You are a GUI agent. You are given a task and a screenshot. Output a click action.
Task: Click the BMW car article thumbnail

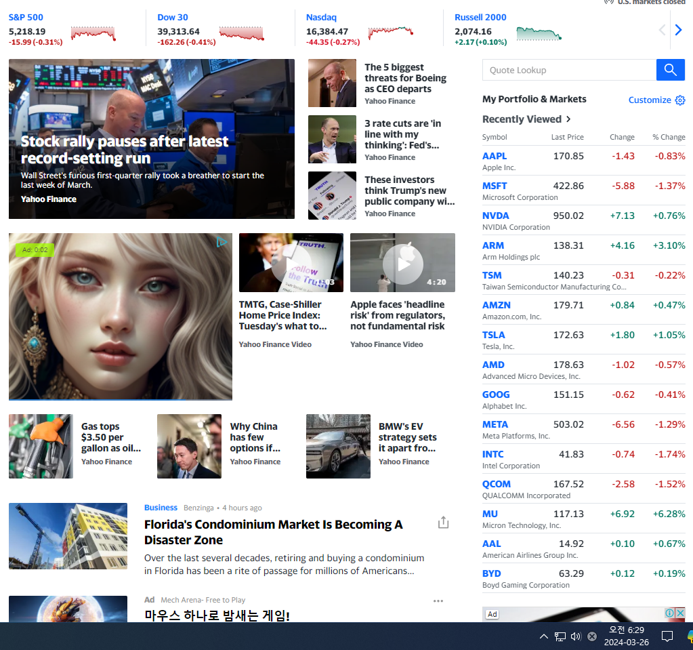point(338,446)
